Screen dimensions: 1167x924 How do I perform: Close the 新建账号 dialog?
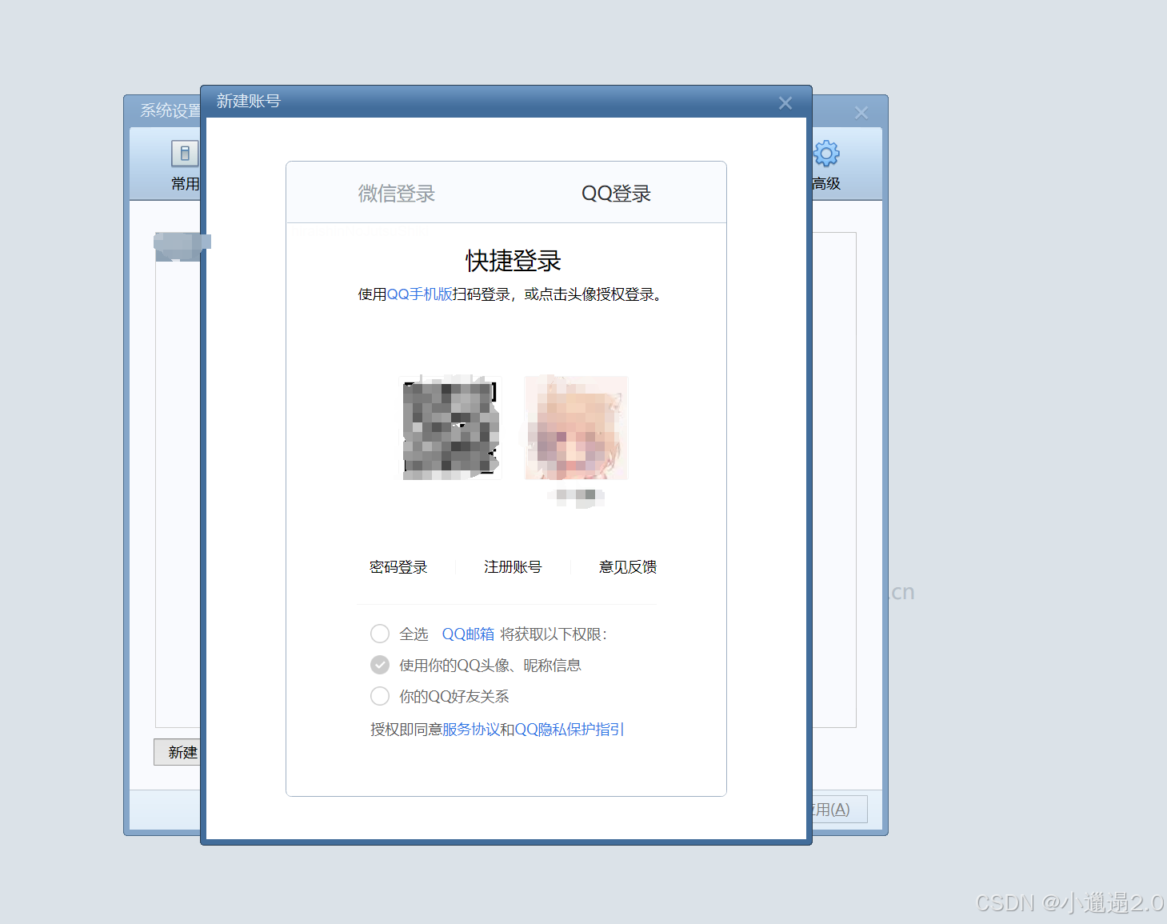pos(785,103)
